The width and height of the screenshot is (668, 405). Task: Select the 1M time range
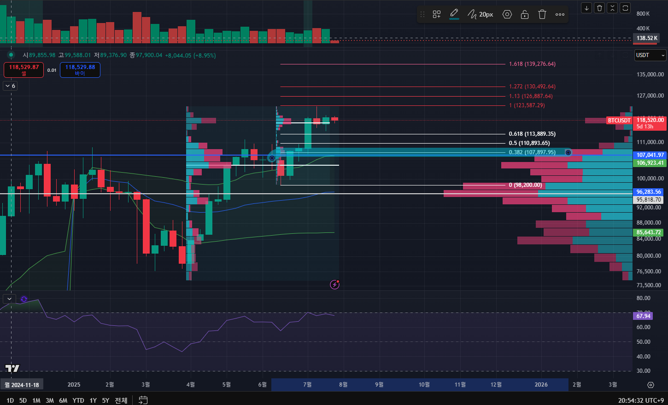[36, 400]
